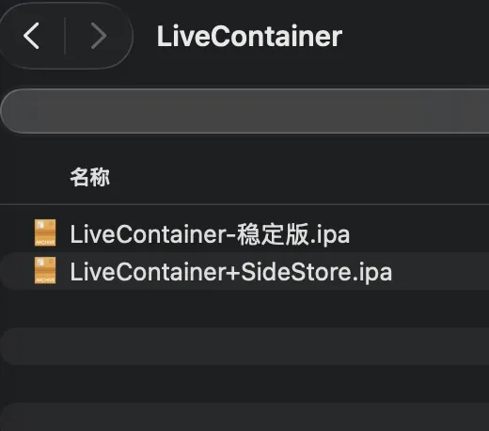The height and width of the screenshot is (431, 489).
Task: Click the dark empty row between striped rows
Action: click(244, 384)
